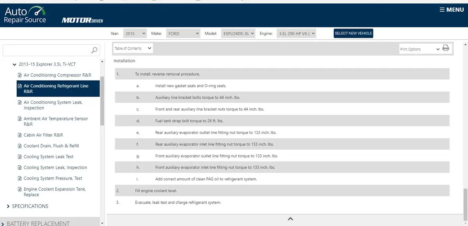Click document icon beside Coolant Drain, Flush
The image size is (468, 226).
pos(20,146)
